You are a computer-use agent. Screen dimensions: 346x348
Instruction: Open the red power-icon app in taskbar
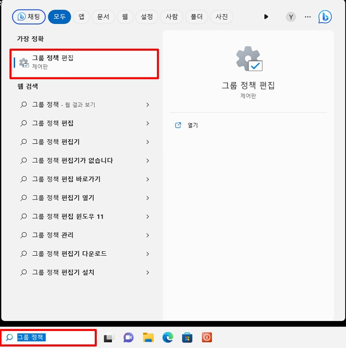click(x=207, y=337)
